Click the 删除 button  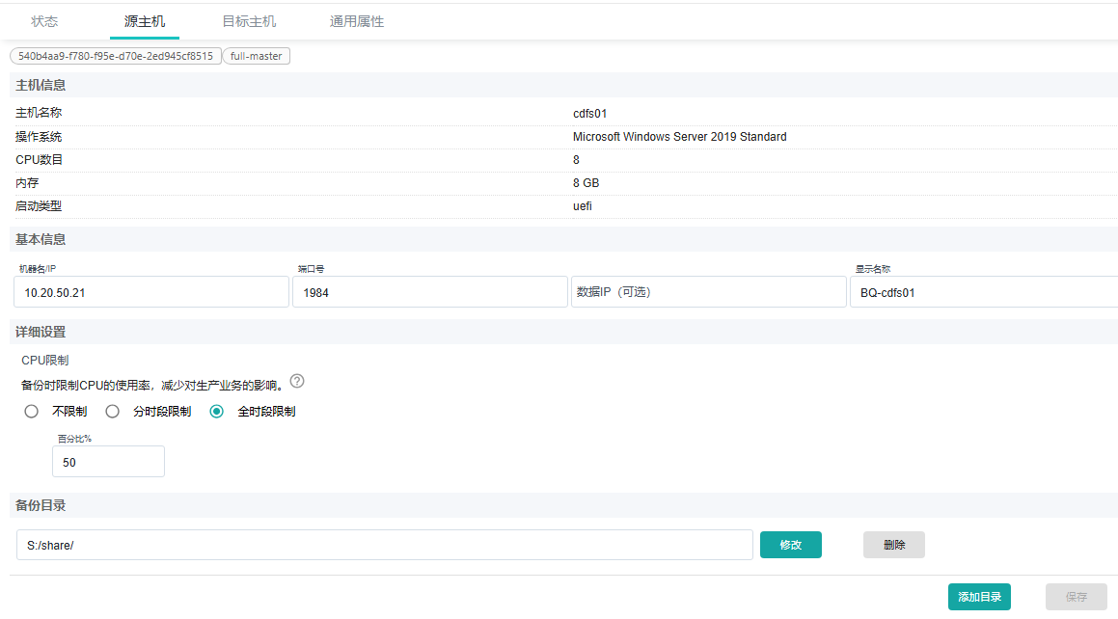[893, 545]
